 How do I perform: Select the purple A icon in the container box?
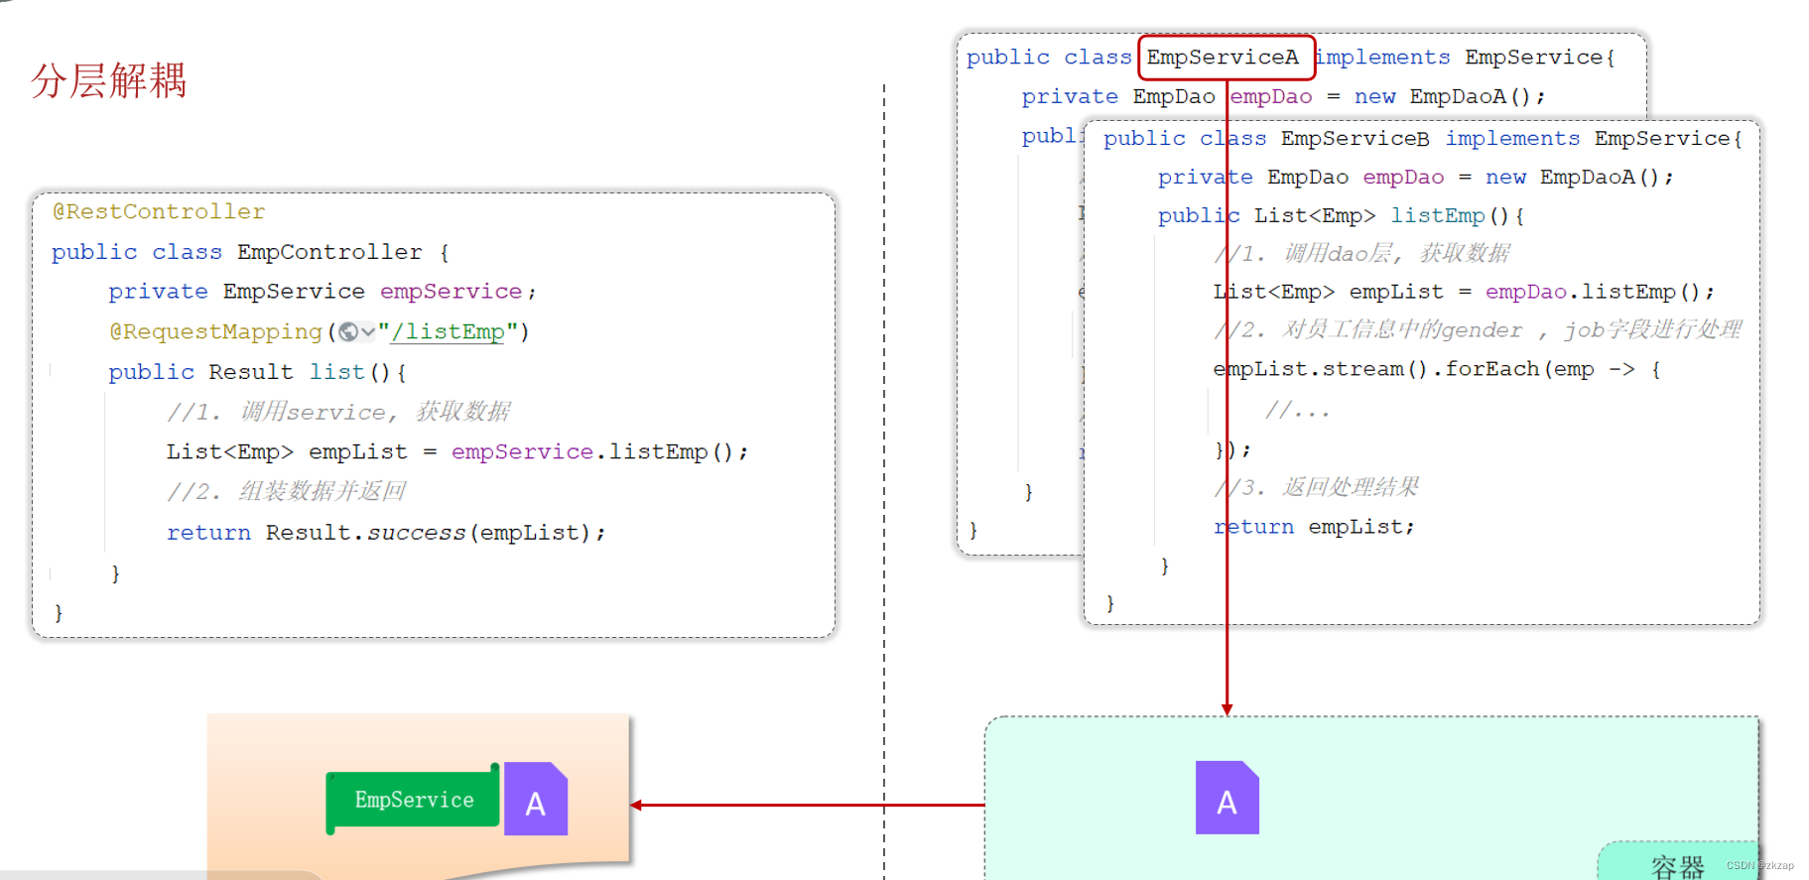(1228, 798)
